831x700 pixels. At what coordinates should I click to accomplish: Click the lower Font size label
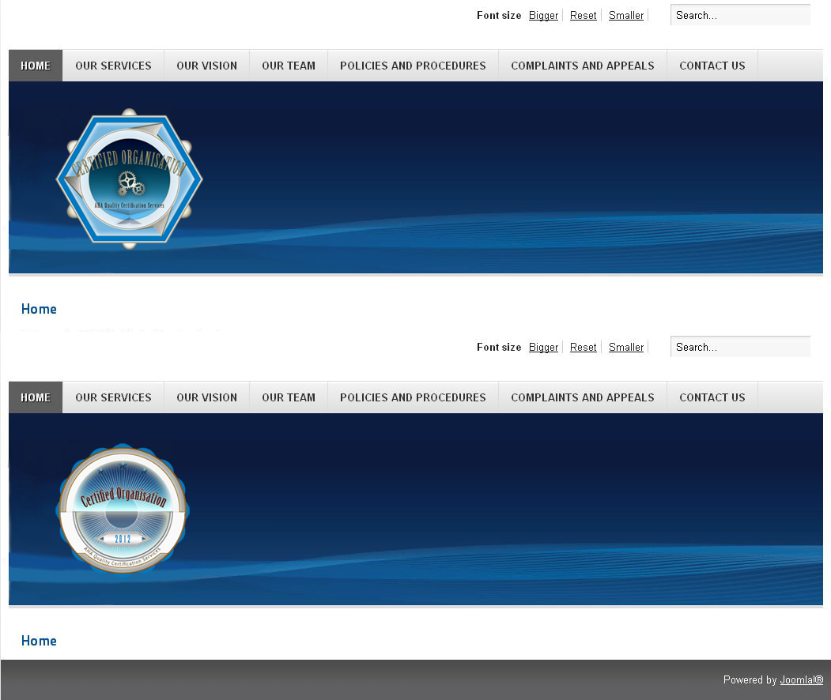click(x=499, y=348)
